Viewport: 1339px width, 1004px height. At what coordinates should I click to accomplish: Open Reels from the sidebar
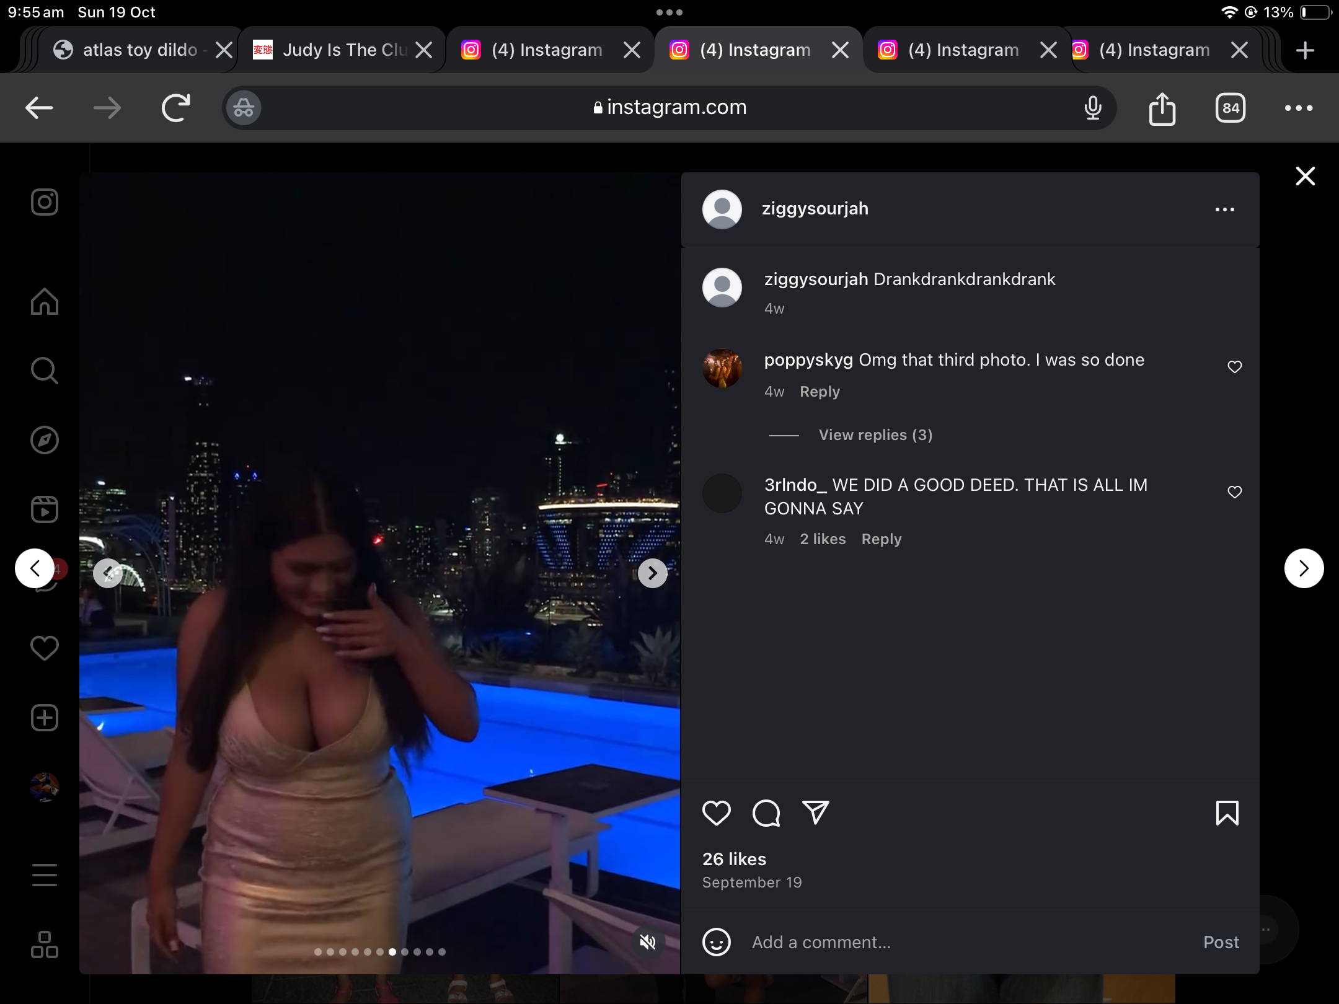pyautogui.click(x=44, y=509)
